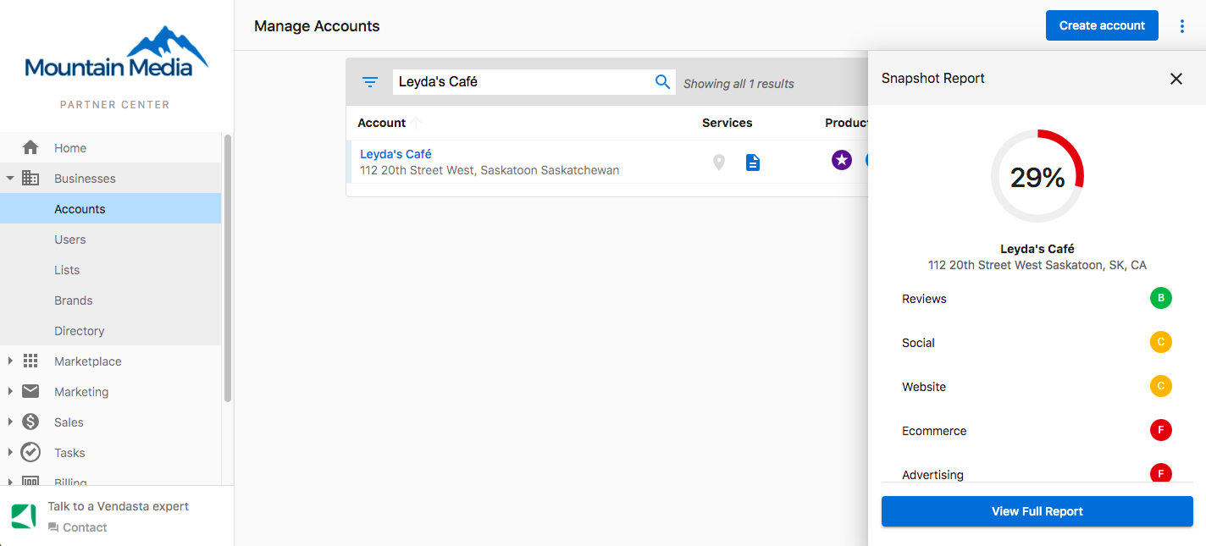
Task: Click the Advertising row label
Action: point(932,475)
